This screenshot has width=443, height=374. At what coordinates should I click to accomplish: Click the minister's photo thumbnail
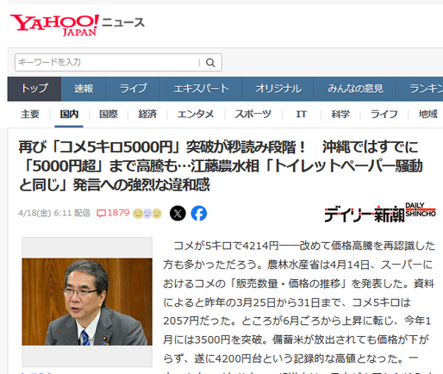point(87,302)
